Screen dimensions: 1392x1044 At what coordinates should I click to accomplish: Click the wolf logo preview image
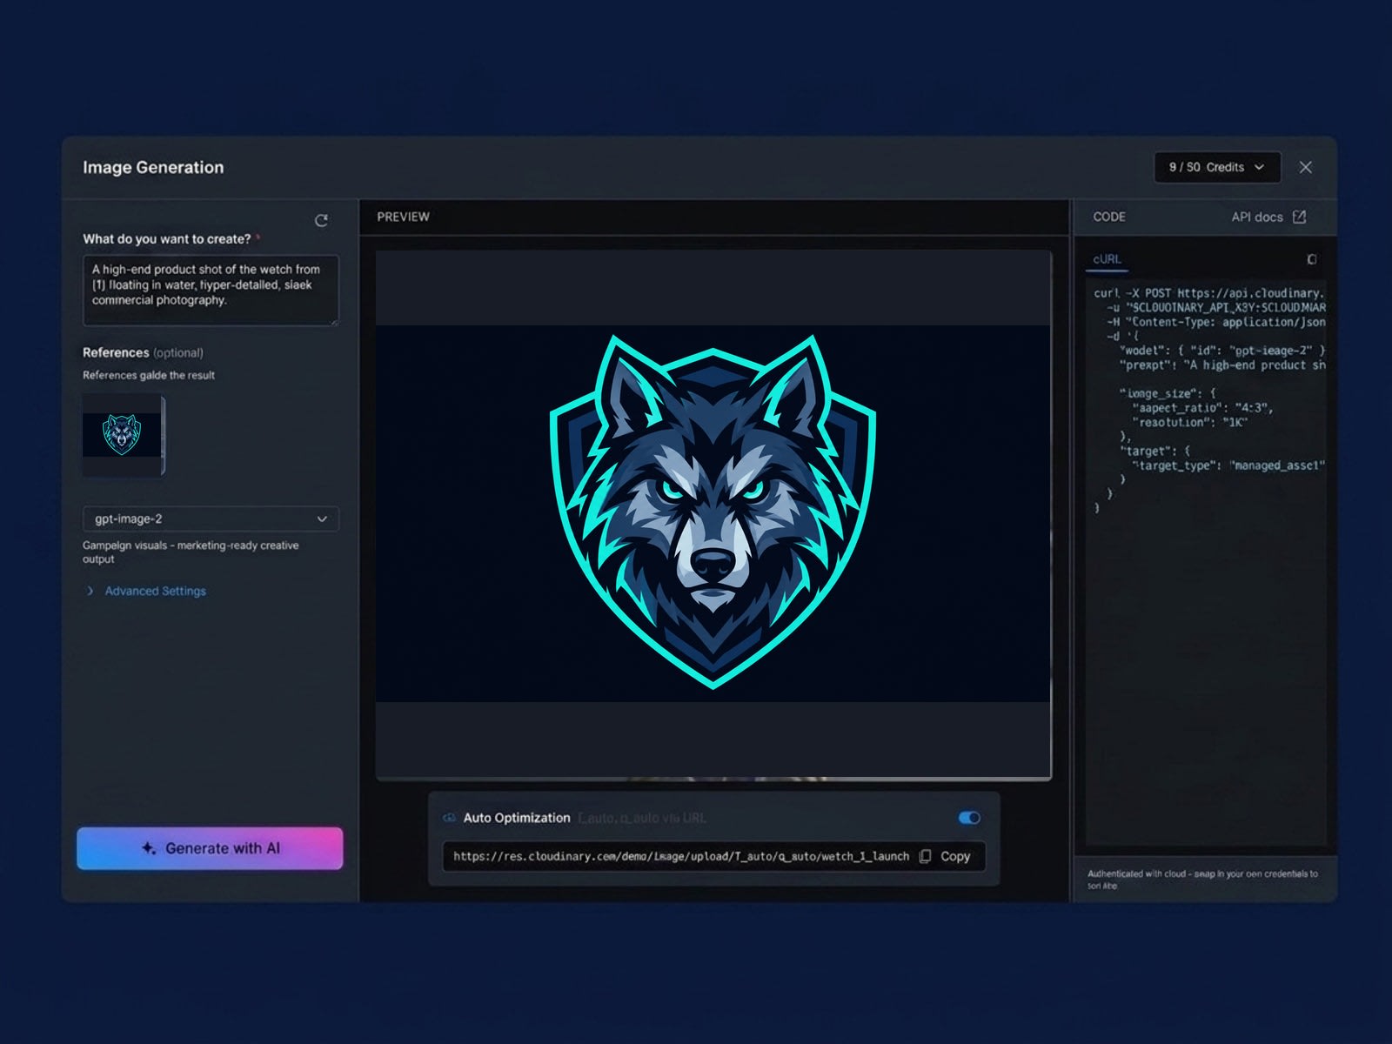click(x=713, y=513)
